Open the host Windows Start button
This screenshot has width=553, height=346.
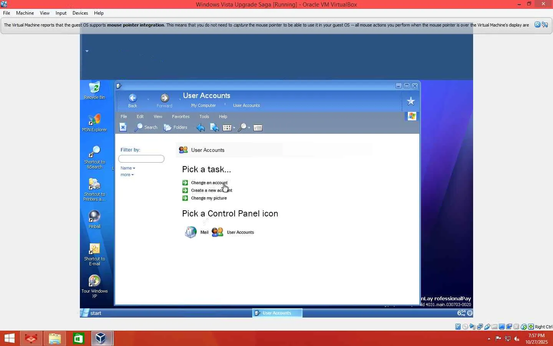tap(10, 338)
